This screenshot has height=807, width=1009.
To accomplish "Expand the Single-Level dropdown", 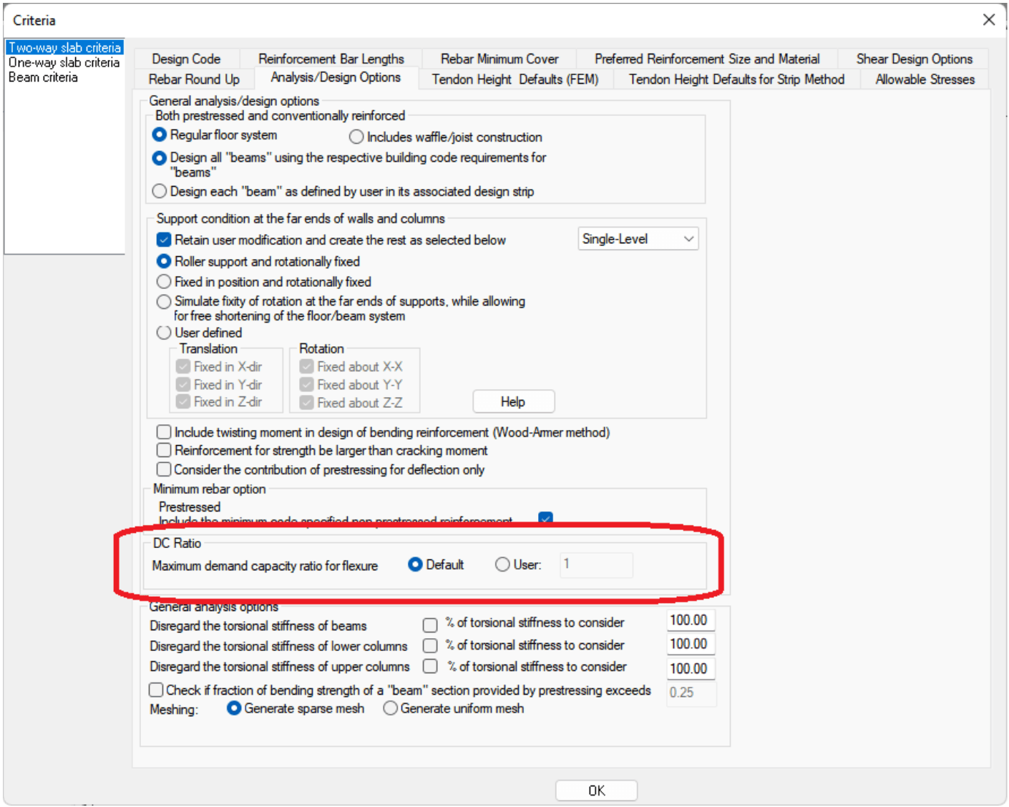I will (638, 239).
